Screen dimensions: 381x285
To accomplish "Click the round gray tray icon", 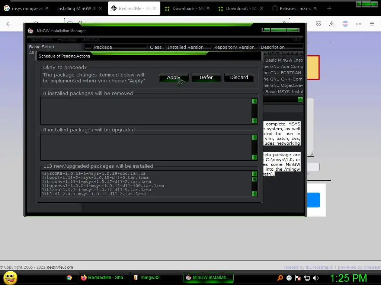I will [x=289, y=278].
